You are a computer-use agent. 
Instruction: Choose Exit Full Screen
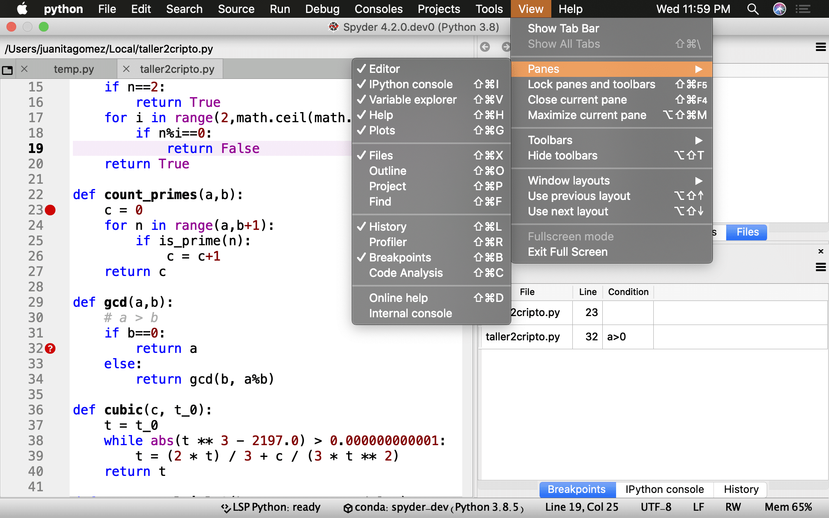click(x=612, y=252)
